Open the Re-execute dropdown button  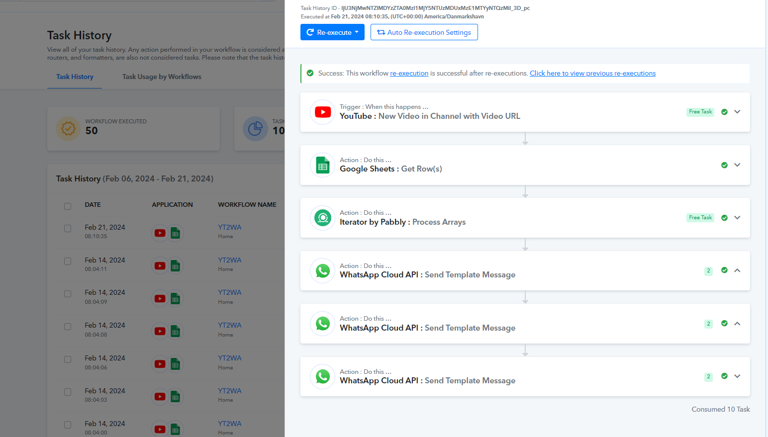[332, 32]
